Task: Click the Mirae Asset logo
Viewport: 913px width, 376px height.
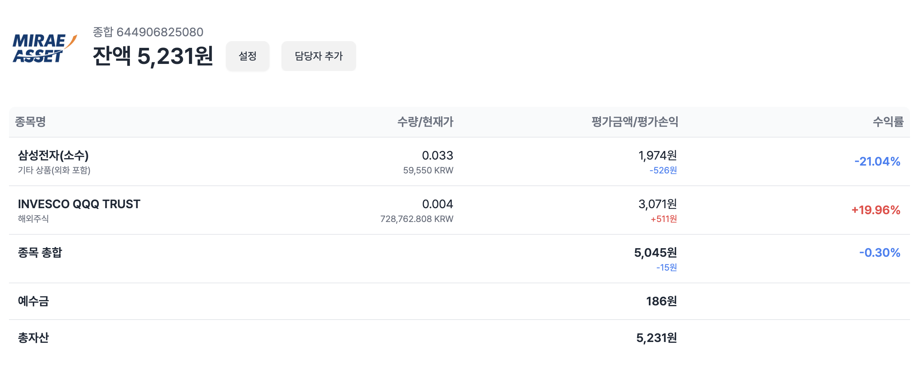Action: 45,48
